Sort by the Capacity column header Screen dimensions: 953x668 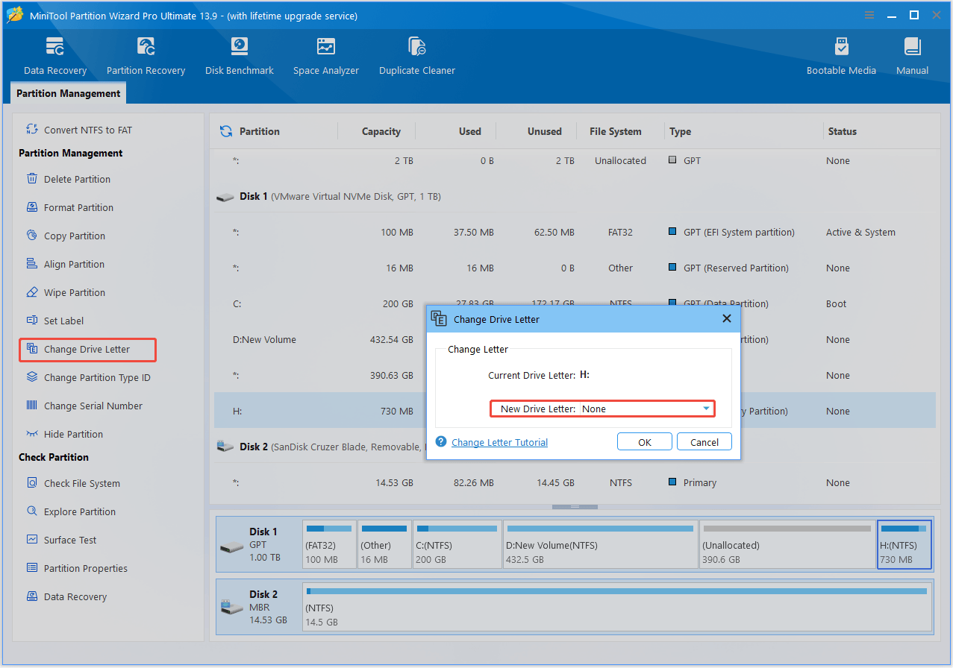(x=381, y=131)
